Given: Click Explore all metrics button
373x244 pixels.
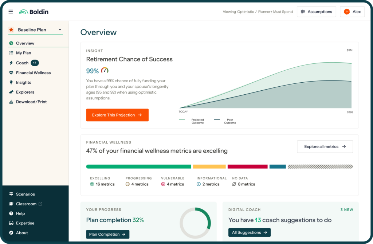Looking at the screenshot, I should (x=325, y=146).
